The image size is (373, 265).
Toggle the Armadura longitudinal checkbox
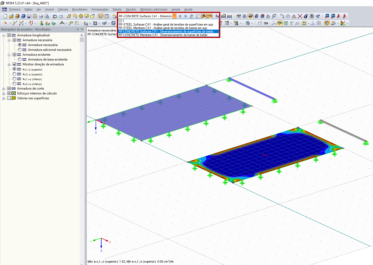pos(9,35)
